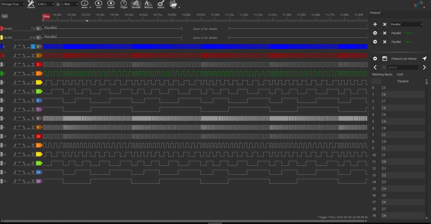Set the rising-edge trigger on channel 1

coord(15,56)
